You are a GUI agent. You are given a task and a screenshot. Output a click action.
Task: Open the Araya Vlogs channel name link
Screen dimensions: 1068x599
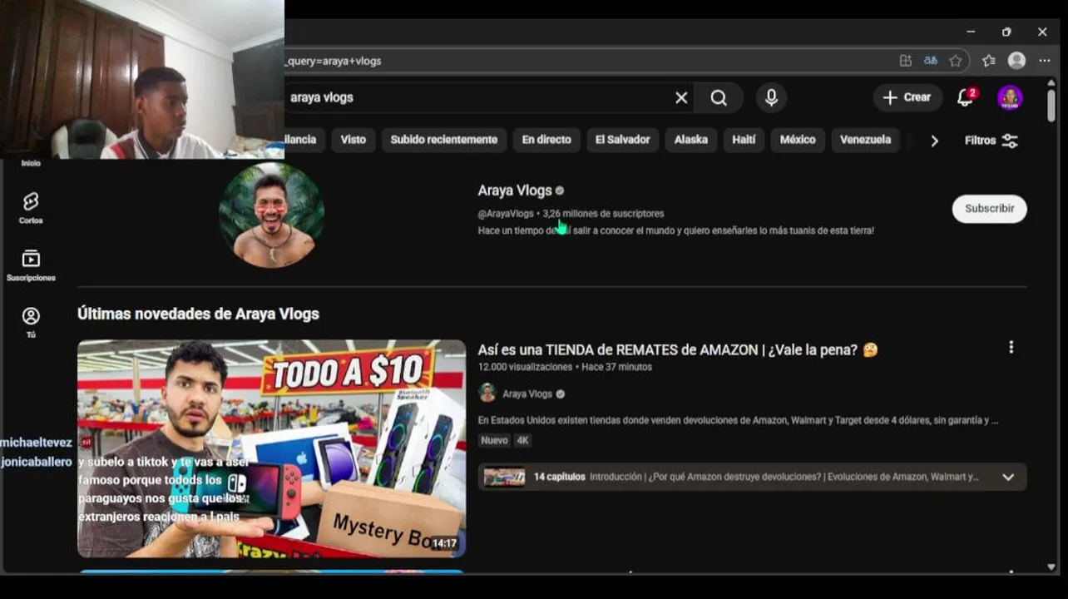tap(515, 191)
